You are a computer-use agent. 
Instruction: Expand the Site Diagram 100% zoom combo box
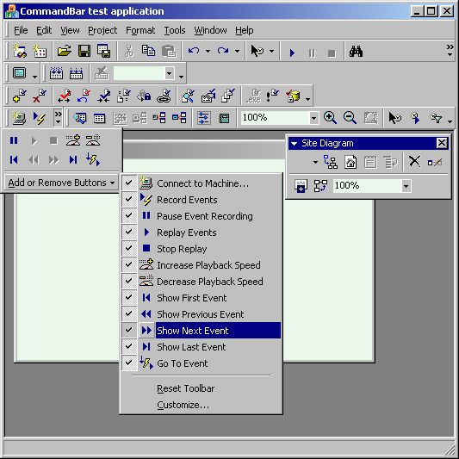tap(406, 186)
